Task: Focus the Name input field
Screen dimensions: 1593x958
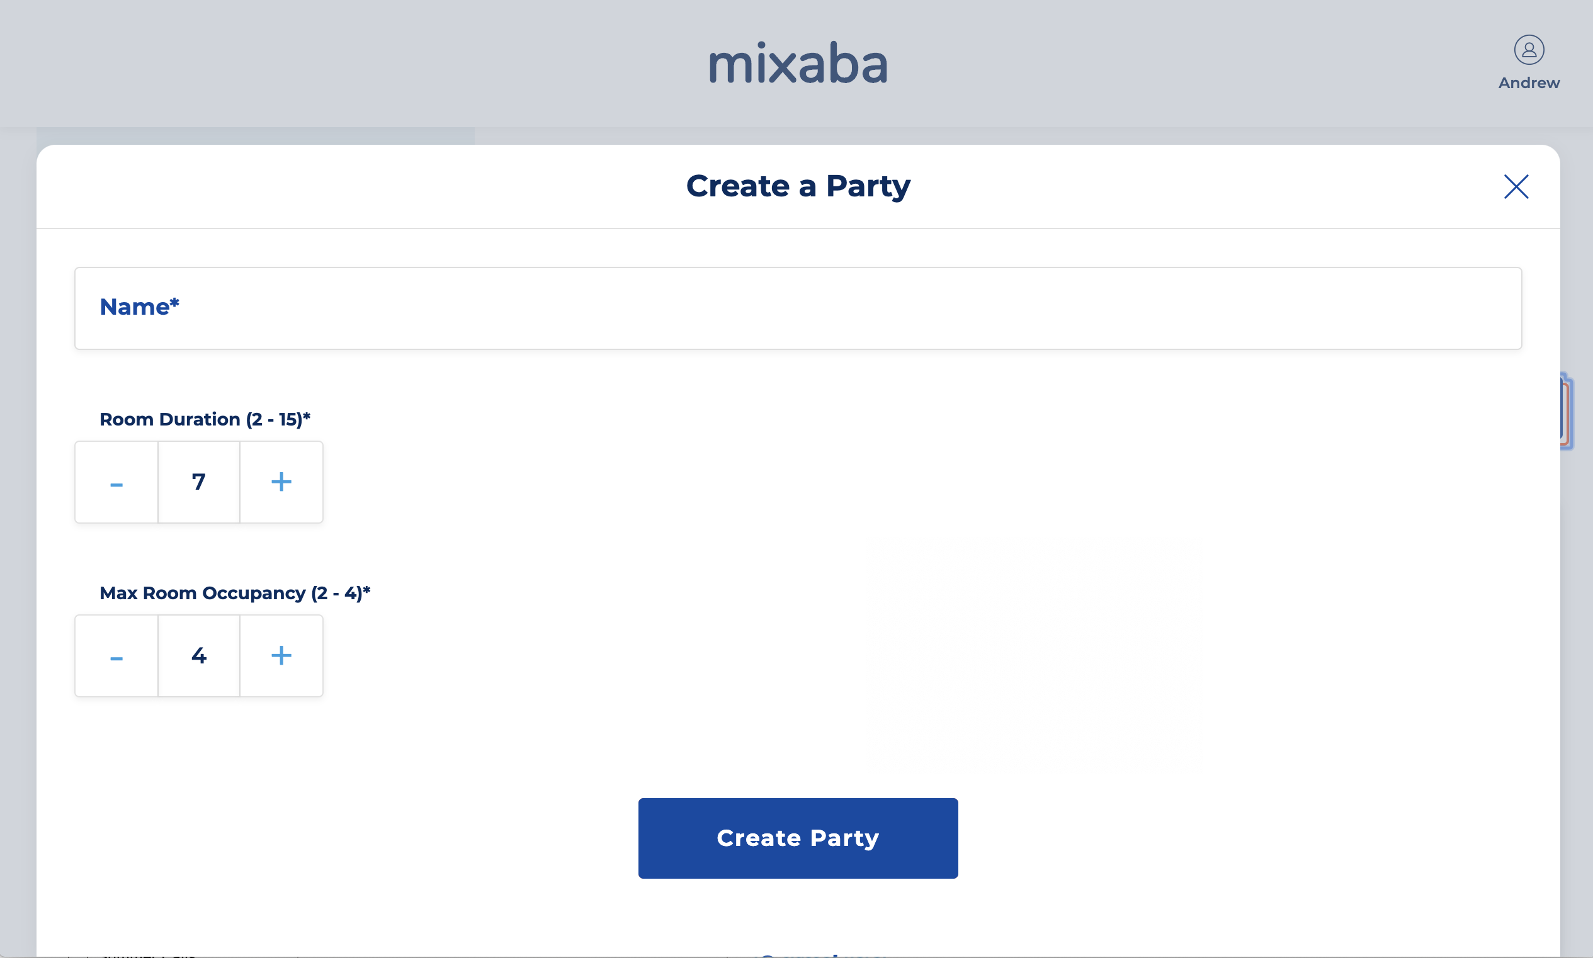Action: (797, 308)
